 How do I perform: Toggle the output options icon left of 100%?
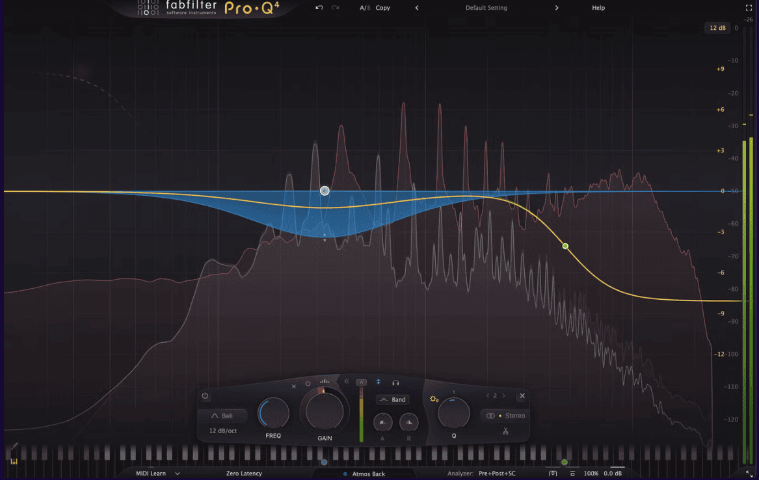572,473
